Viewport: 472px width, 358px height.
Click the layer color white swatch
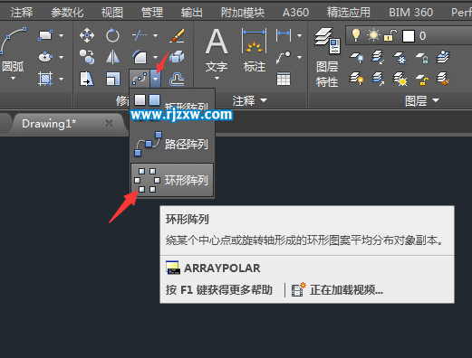click(409, 36)
